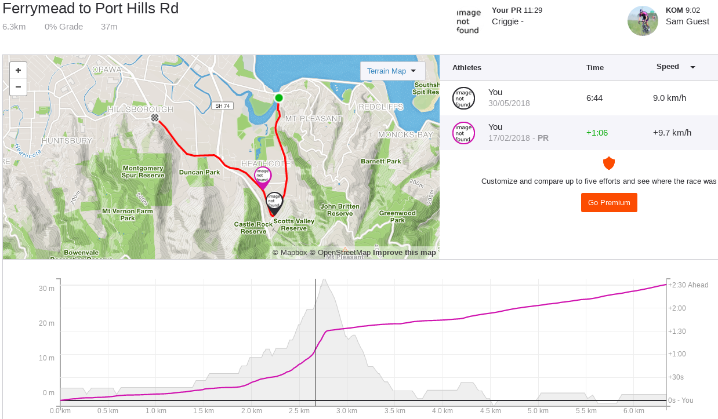The height and width of the screenshot is (419, 718).
Task: Click the orange premium shield icon
Action: 608,163
